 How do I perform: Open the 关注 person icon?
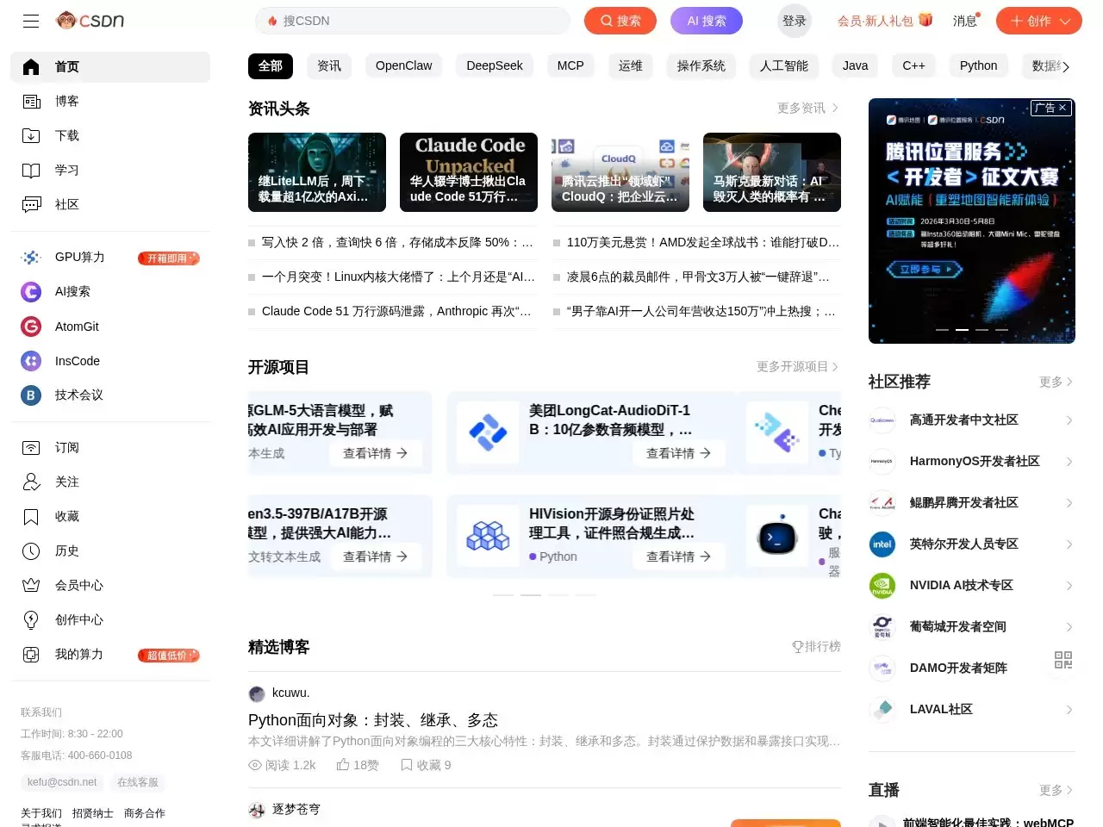[31, 482]
